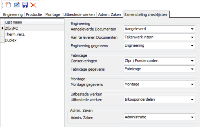Viewport: 200px width, 127px height.
Task: Expand the Conserveringen dropdown
Action: pos(159,61)
